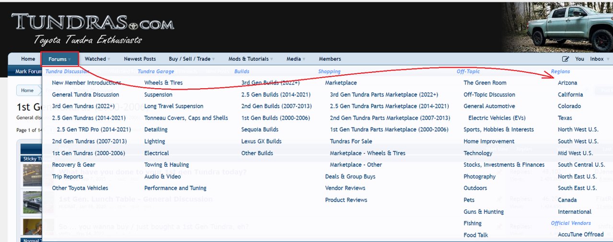Viewport: 613px width, 242px height.
Task: Select the Arizona region forum
Action: pyautogui.click(x=567, y=83)
